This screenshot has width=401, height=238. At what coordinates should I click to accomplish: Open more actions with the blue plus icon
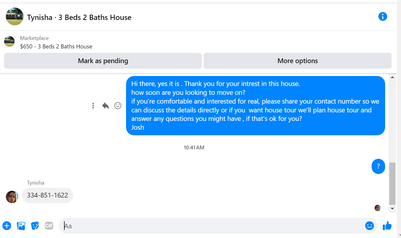[7, 226]
